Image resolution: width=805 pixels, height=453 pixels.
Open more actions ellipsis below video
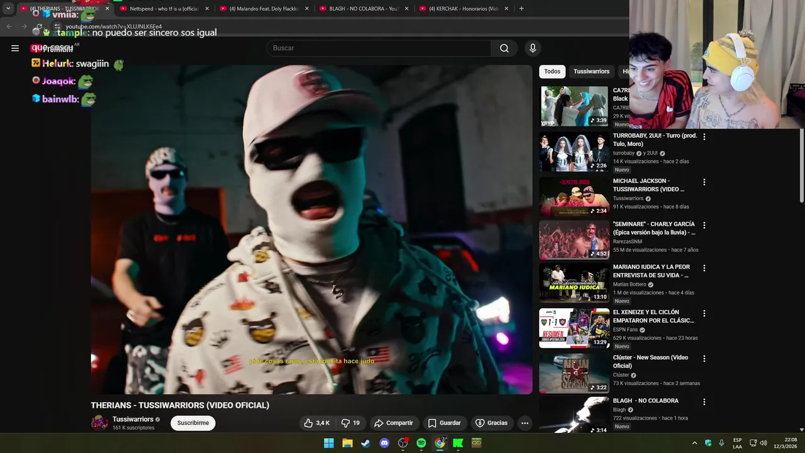[x=525, y=423]
